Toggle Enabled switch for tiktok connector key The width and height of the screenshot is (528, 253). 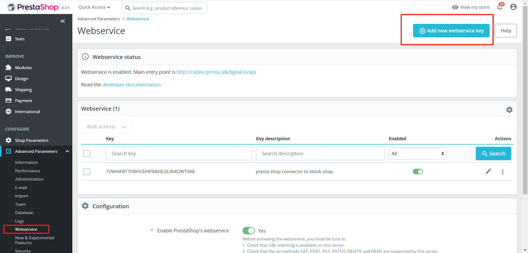(x=418, y=171)
